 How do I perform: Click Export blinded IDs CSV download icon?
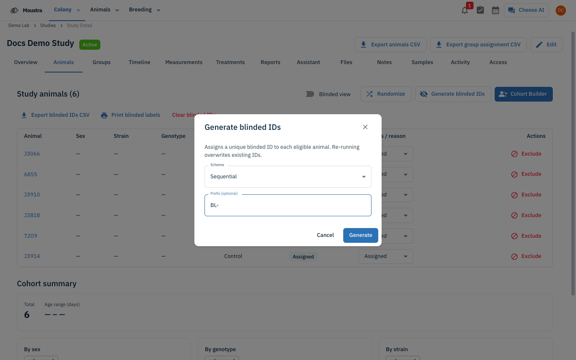(24, 115)
